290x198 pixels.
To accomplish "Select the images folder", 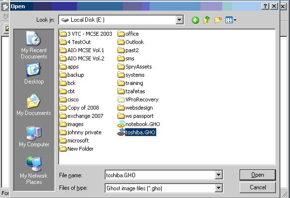I will 72,124.
